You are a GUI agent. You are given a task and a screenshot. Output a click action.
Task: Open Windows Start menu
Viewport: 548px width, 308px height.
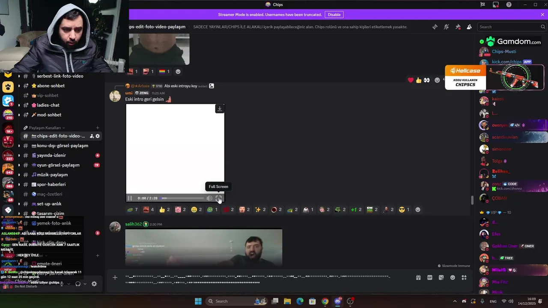click(x=198, y=301)
